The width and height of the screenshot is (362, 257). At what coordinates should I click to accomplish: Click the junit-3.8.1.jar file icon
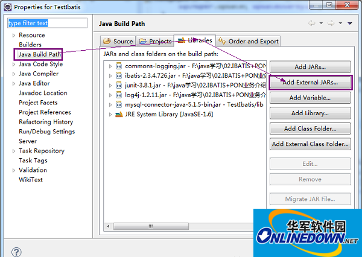pos(119,85)
